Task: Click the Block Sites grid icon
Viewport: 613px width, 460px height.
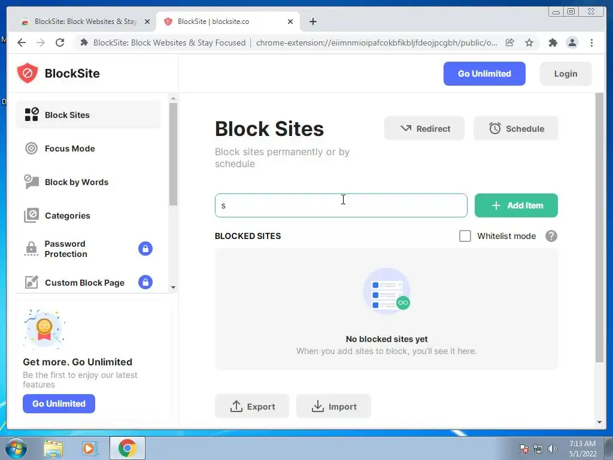Action: pyautogui.click(x=31, y=114)
